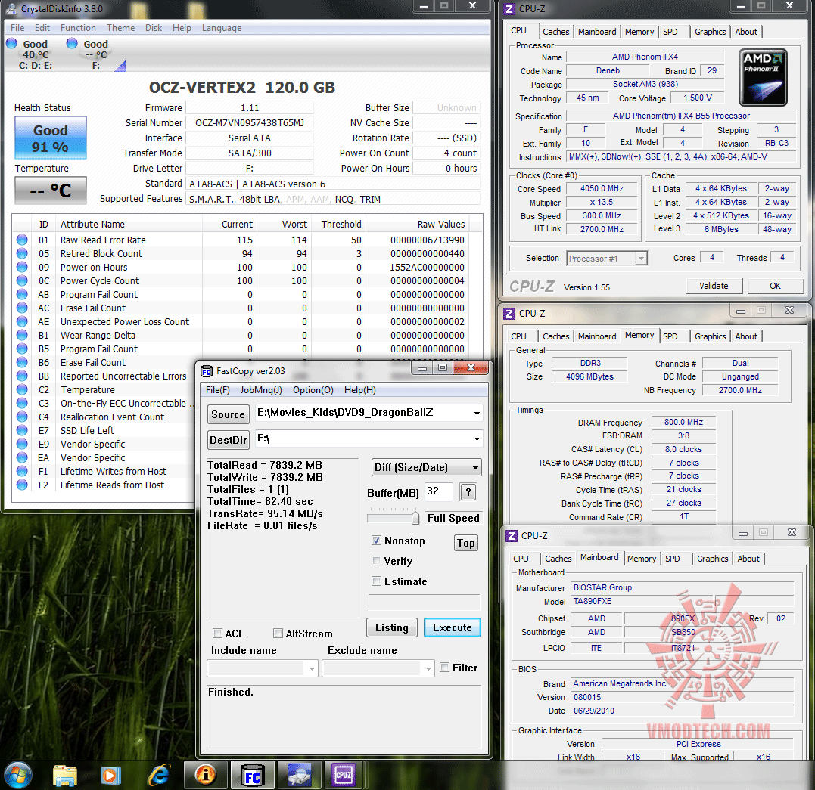
Task: Uncheck the Nonstop checkbox
Action: click(376, 541)
